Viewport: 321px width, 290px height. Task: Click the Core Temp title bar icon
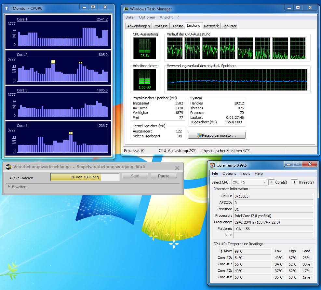pyautogui.click(x=212, y=165)
